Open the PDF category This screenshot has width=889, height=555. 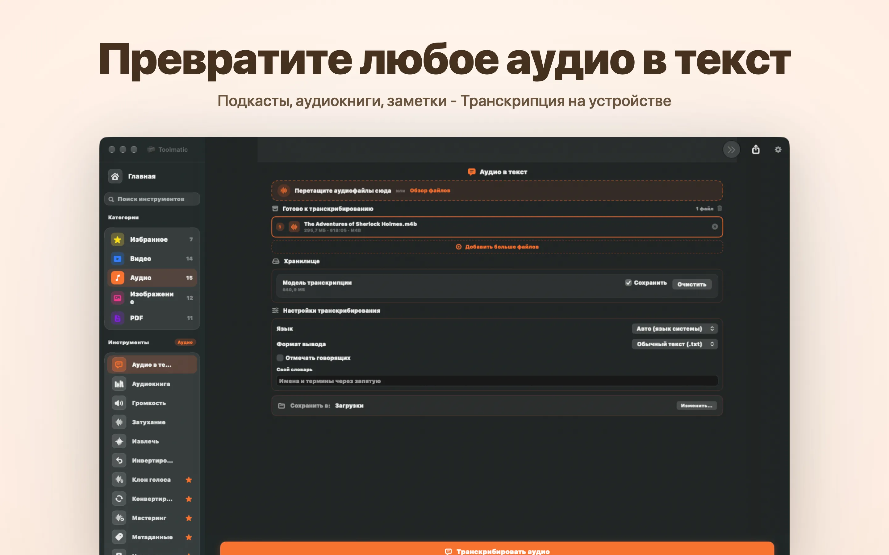152,318
